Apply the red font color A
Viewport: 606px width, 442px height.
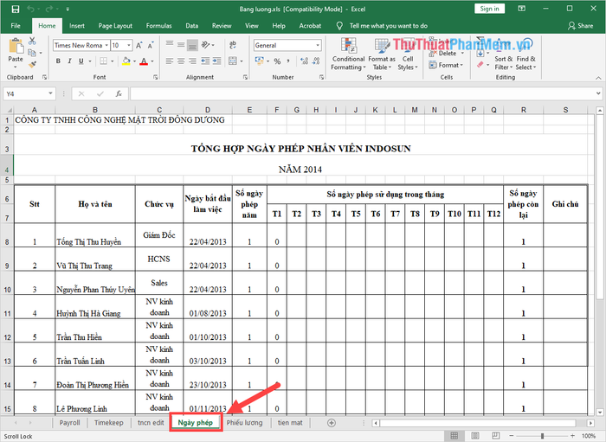[x=144, y=61]
